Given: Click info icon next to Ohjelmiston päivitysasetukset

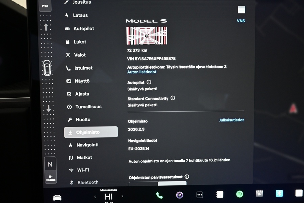Looking at the screenshot, I should (x=187, y=177).
